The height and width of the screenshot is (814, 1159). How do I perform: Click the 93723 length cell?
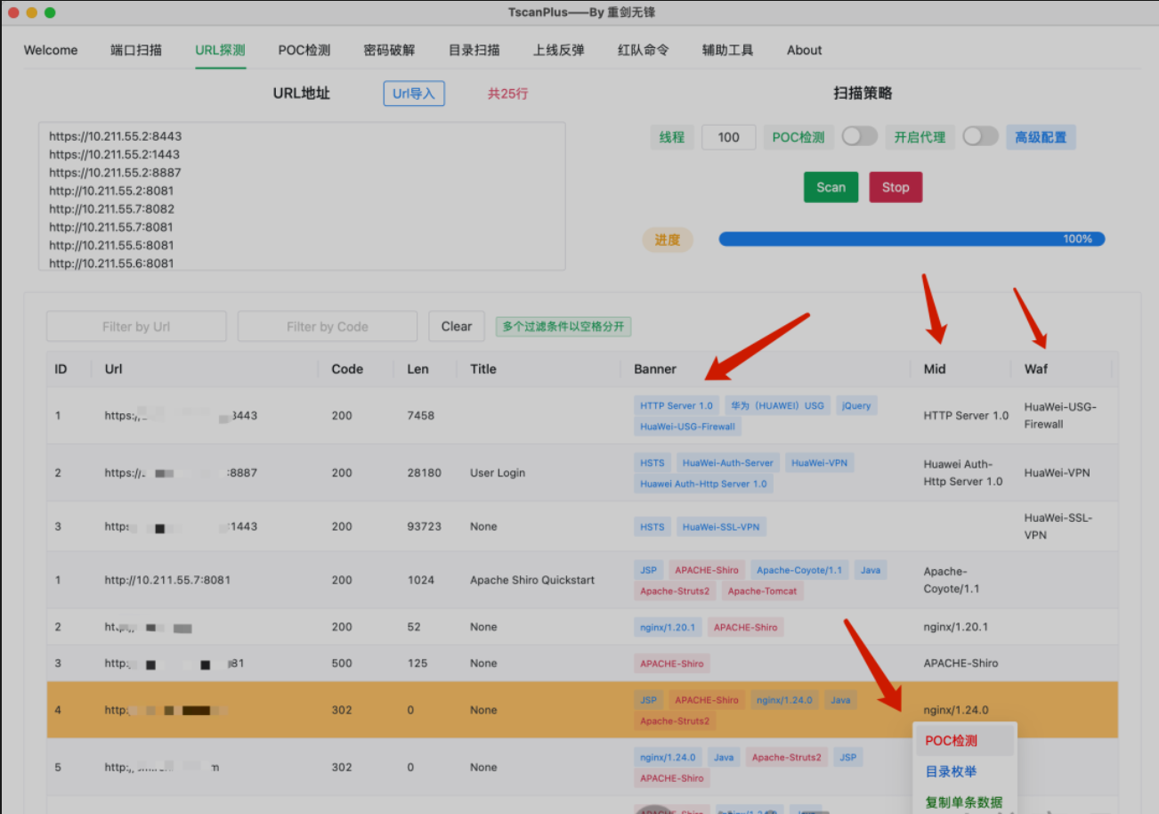pos(424,526)
